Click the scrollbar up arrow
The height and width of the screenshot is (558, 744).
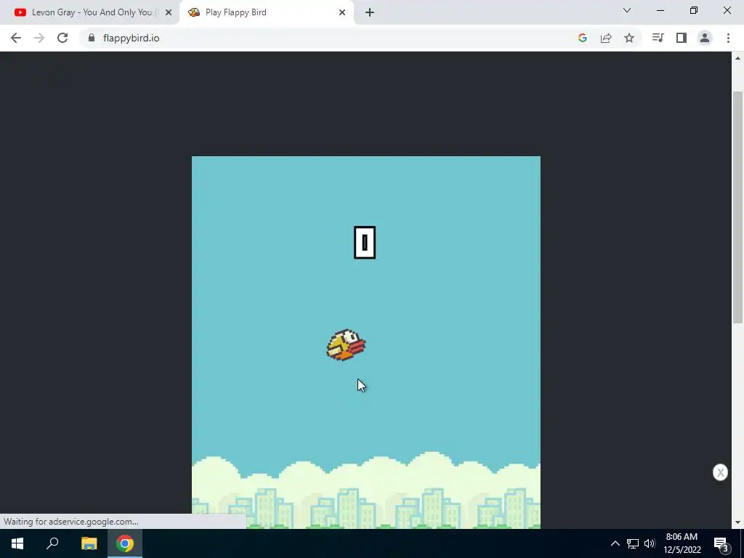(x=737, y=58)
